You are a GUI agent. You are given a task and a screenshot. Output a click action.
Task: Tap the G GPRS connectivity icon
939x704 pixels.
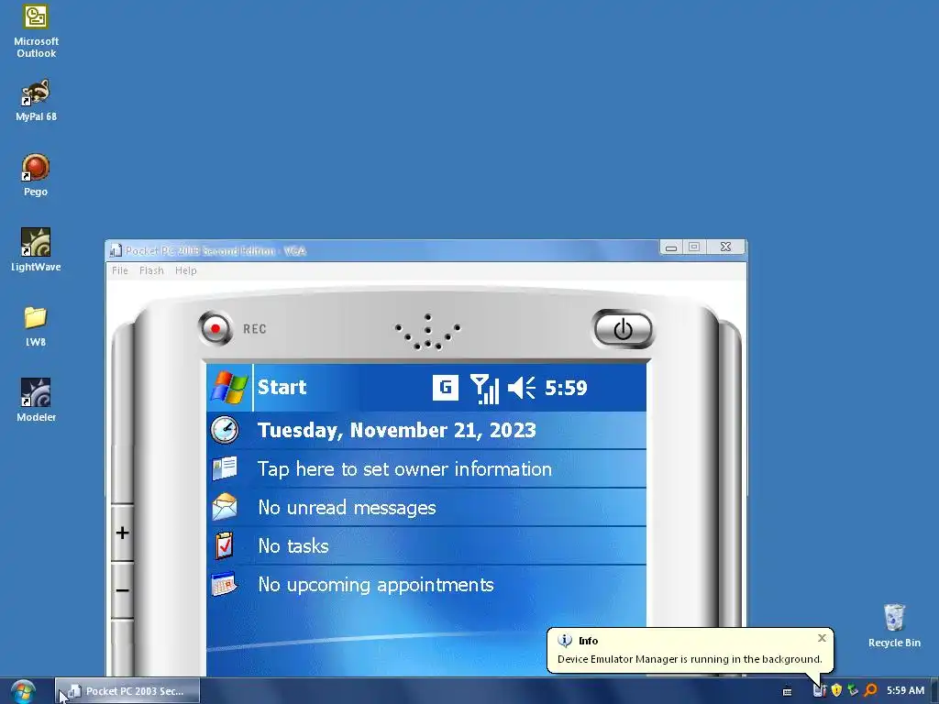(x=446, y=388)
